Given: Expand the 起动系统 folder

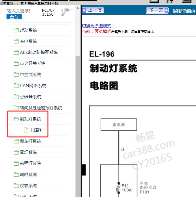Looking at the screenshot, I should 28,30.
